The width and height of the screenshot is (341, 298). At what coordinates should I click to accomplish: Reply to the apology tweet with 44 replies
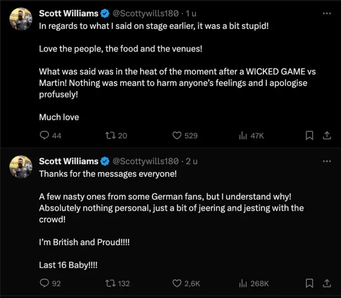(x=45, y=135)
